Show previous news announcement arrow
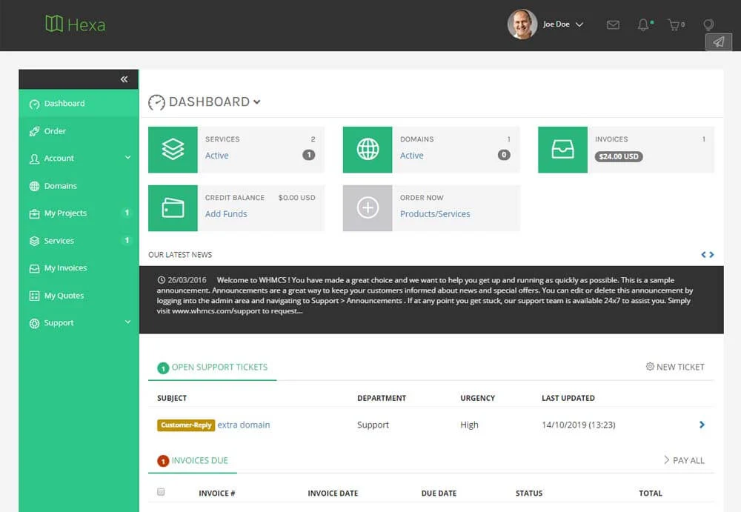This screenshot has height=512, width=741. click(704, 255)
